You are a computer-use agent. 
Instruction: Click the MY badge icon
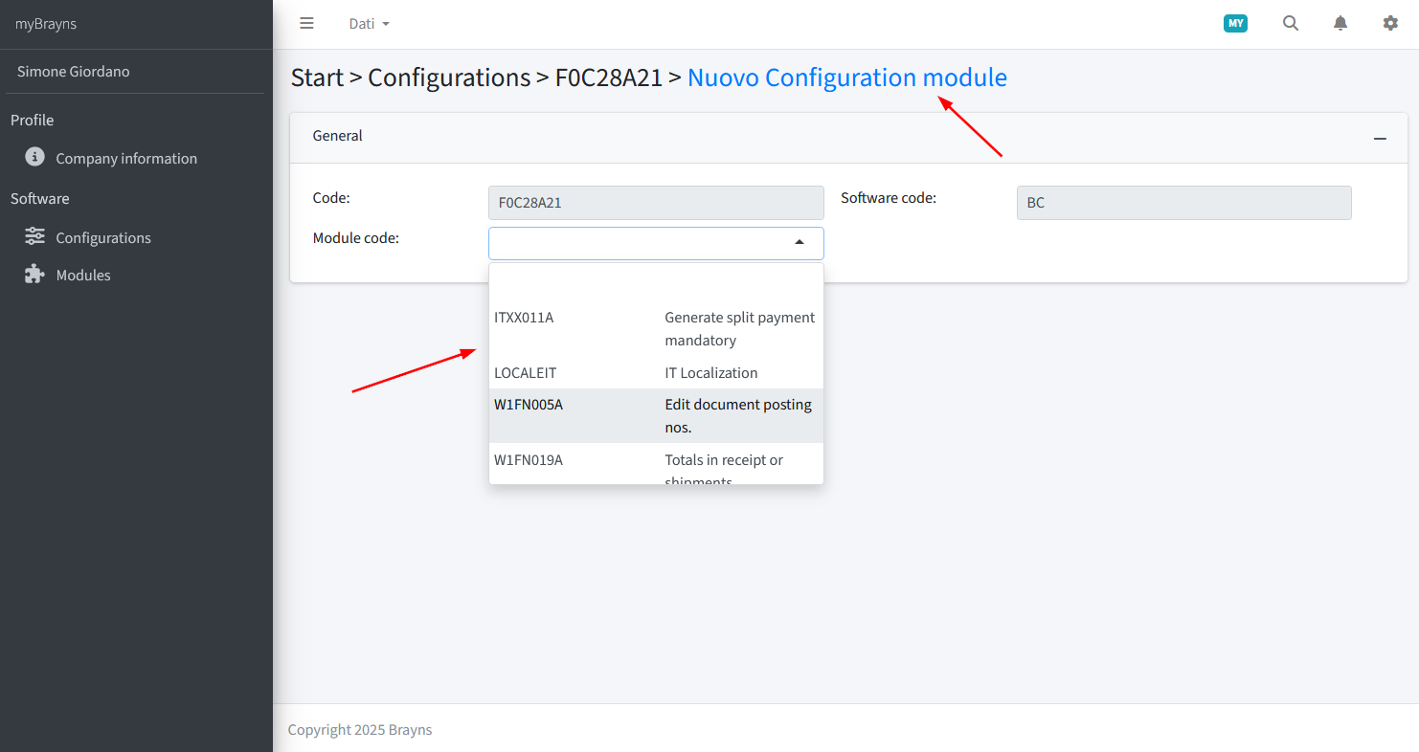(x=1235, y=23)
